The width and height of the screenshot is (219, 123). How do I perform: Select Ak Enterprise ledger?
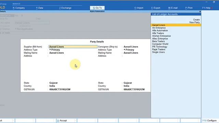tap(159, 28)
